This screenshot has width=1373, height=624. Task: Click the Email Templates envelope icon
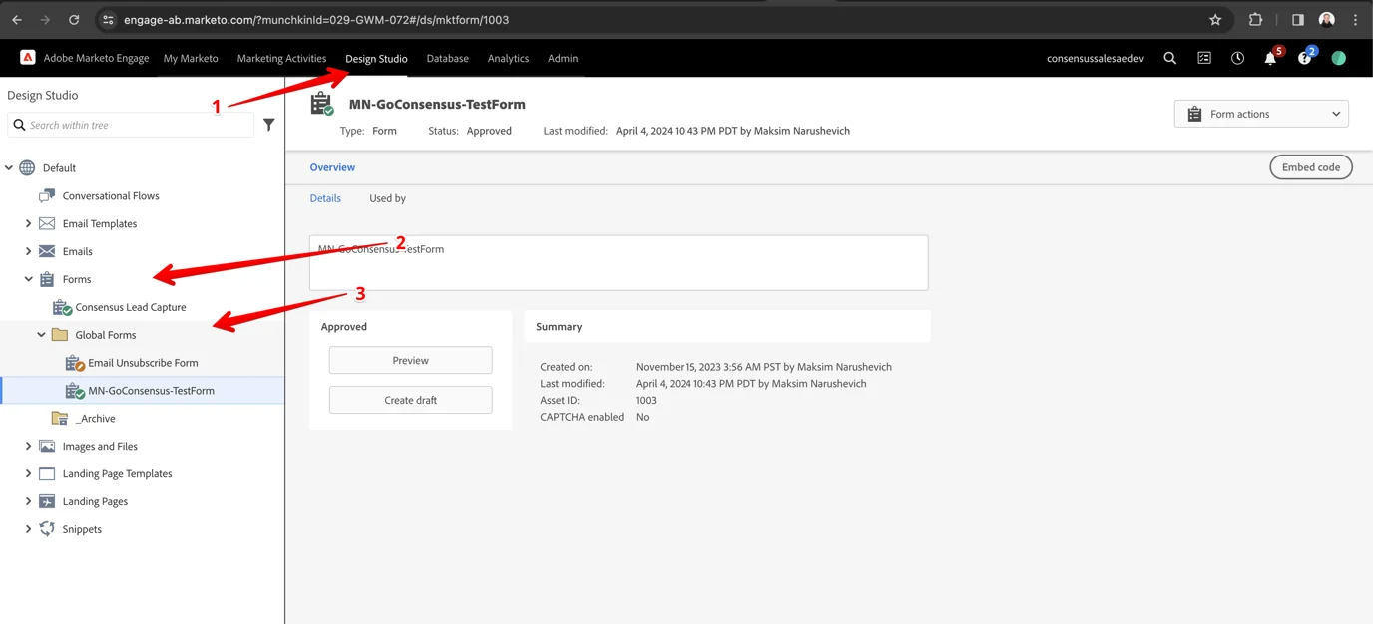point(47,223)
